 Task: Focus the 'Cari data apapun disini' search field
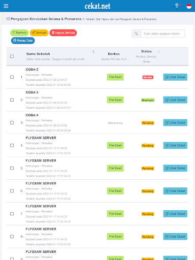[x=162, y=34]
